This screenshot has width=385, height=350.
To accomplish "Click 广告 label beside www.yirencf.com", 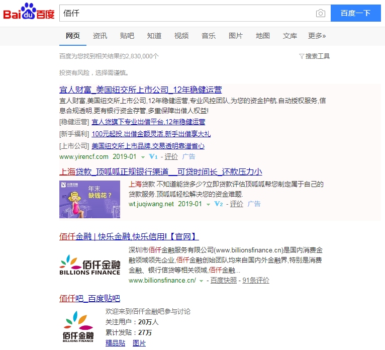I will [x=188, y=156].
